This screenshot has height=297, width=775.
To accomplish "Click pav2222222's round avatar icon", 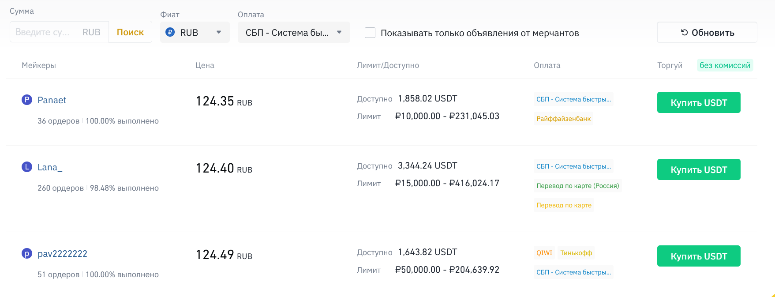I will (x=27, y=253).
